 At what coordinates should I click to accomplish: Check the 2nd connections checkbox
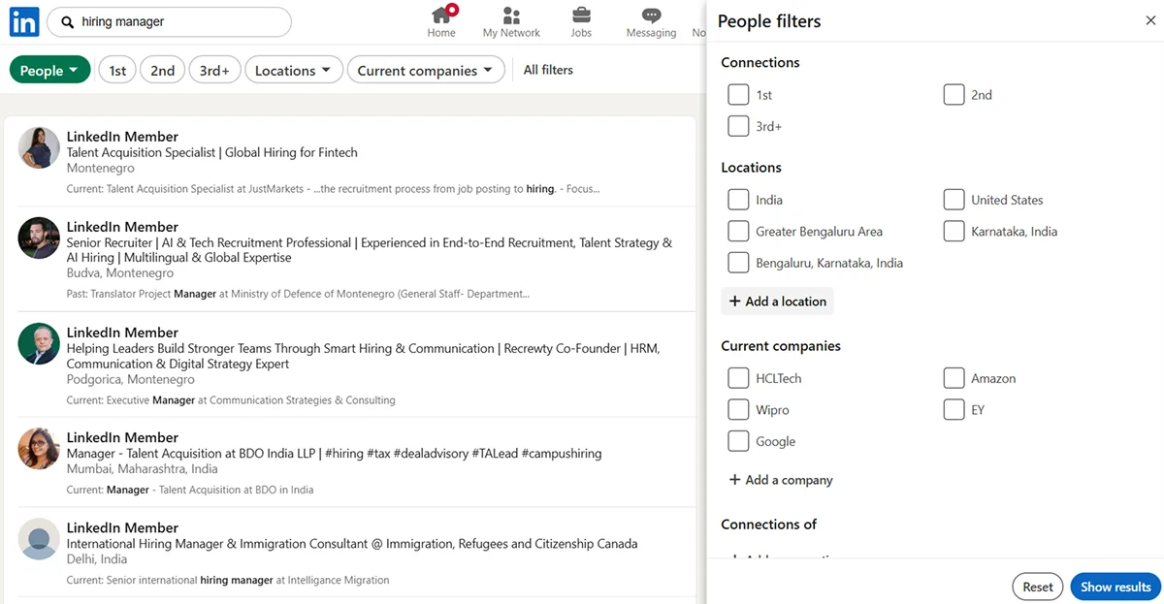pyautogui.click(x=954, y=94)
